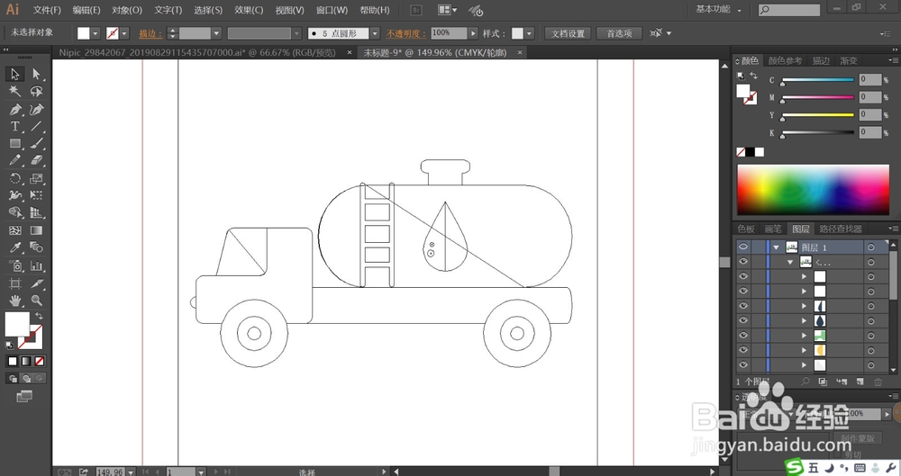Select the Paintbrush tool

[36, 144]
